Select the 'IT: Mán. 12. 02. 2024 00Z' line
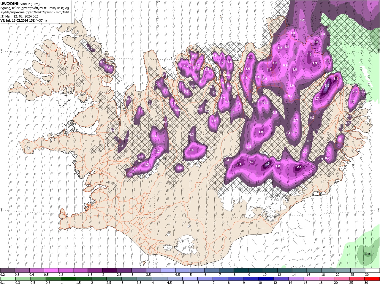 (x=19, y=16)
